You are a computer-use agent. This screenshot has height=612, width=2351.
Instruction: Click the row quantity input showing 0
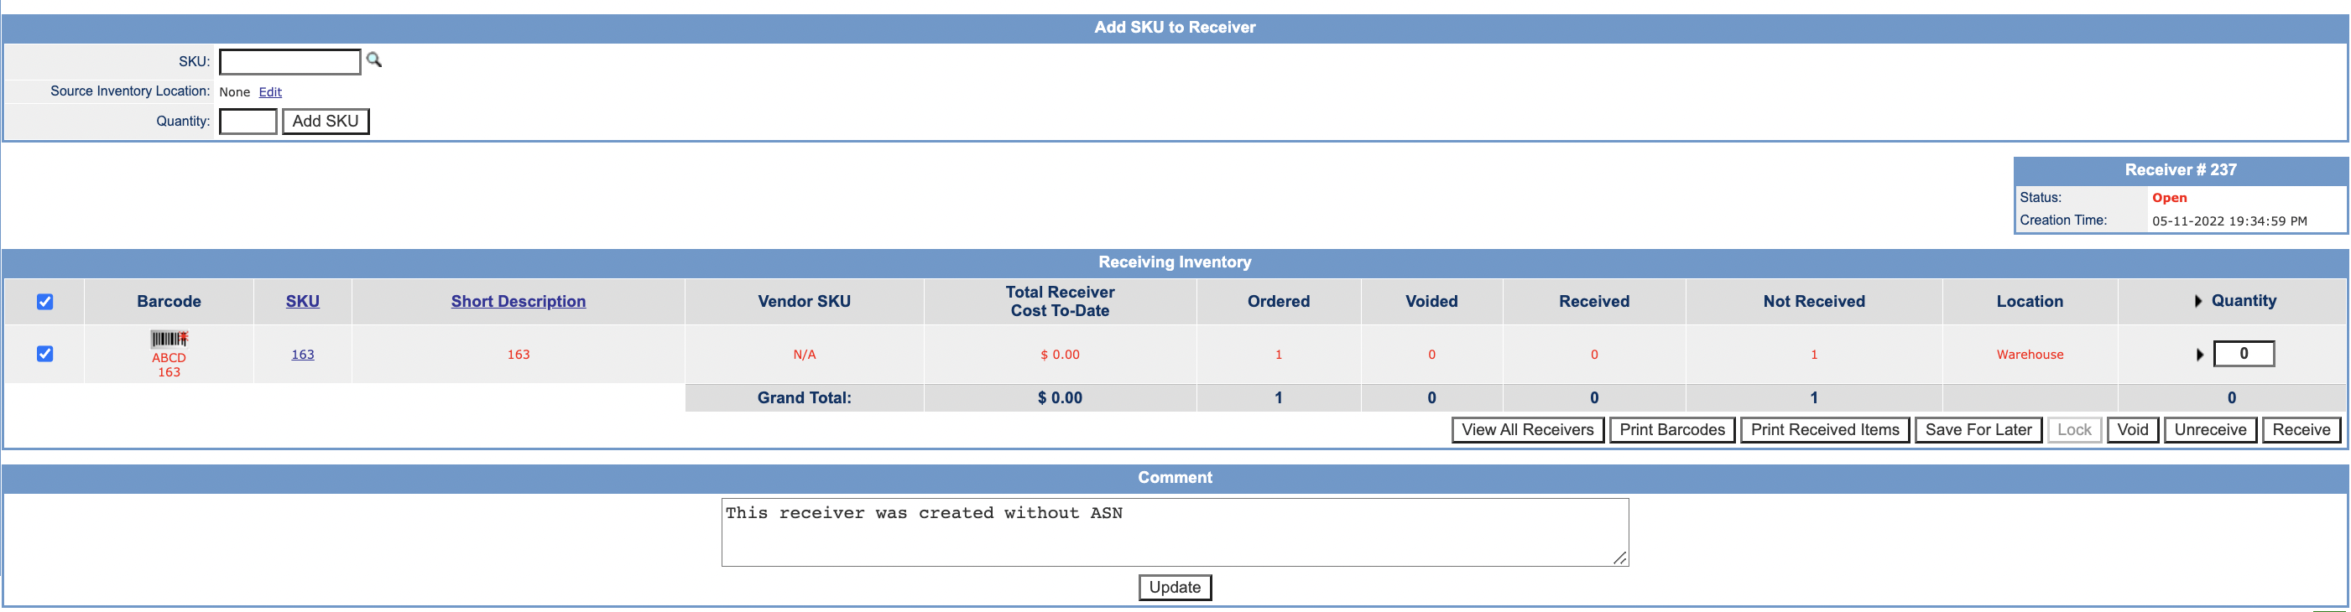2244,354
